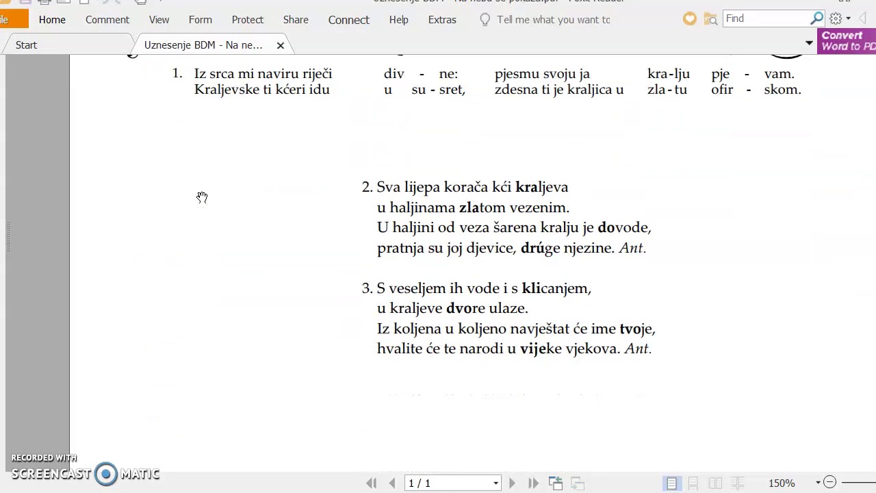Click the text 'zdesna ti je kraljica u'

point(559,90)
